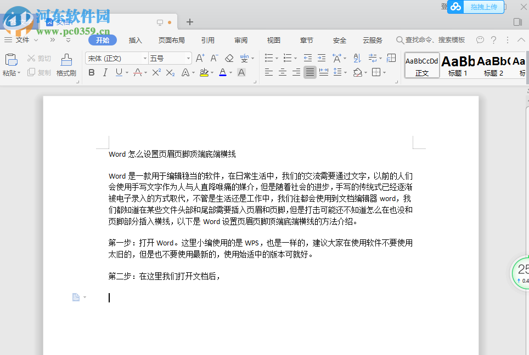Switch to the 插入 ribbon tab
Image resolution: width=529 pixels, height=355 pixels.
pyautogui.click(x=135, y=39)
